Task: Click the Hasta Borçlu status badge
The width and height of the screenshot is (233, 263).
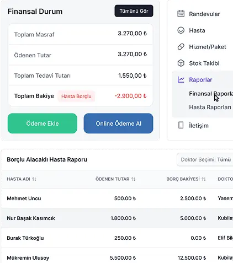Action: pos(76,96)
